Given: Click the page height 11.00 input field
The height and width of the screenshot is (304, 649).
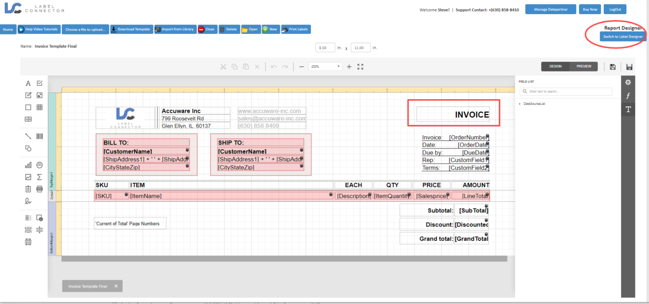Looking at the screenshot, I should click(x=360, y=48).
